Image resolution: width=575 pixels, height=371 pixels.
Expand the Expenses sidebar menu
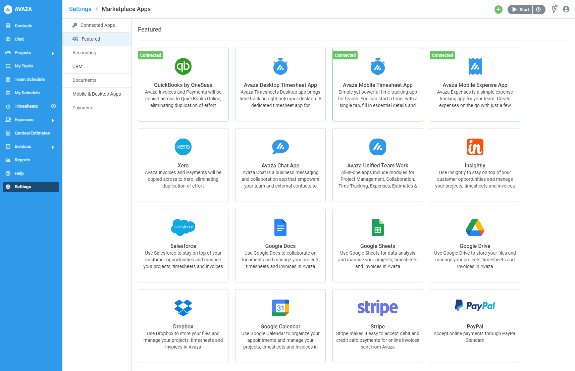[x=53, y=120]
